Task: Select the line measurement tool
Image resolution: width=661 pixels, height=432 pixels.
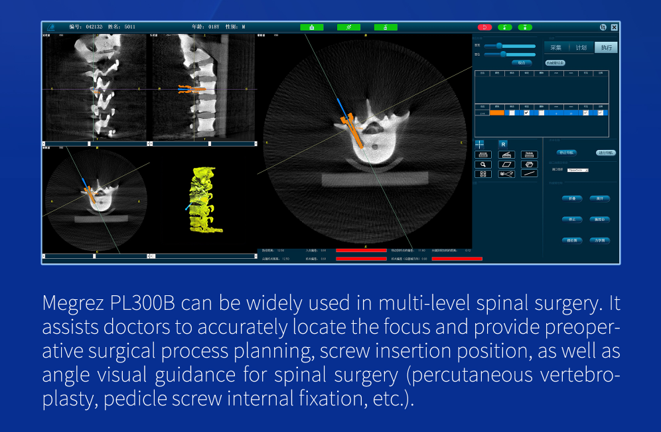Action: click(530, 173)
